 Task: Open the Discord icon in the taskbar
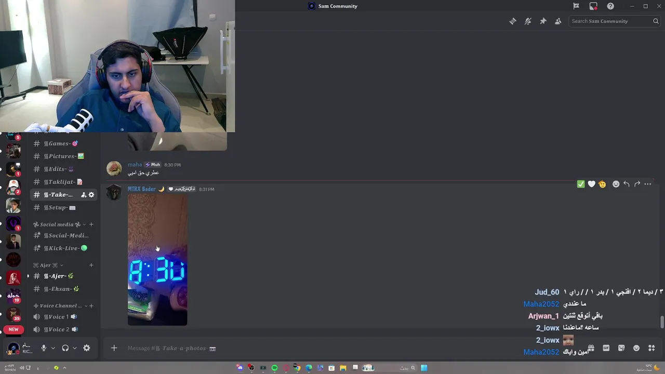[x=240, y=368]
